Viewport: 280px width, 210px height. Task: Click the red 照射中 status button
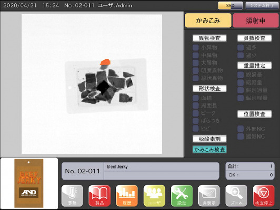(256, 20)
